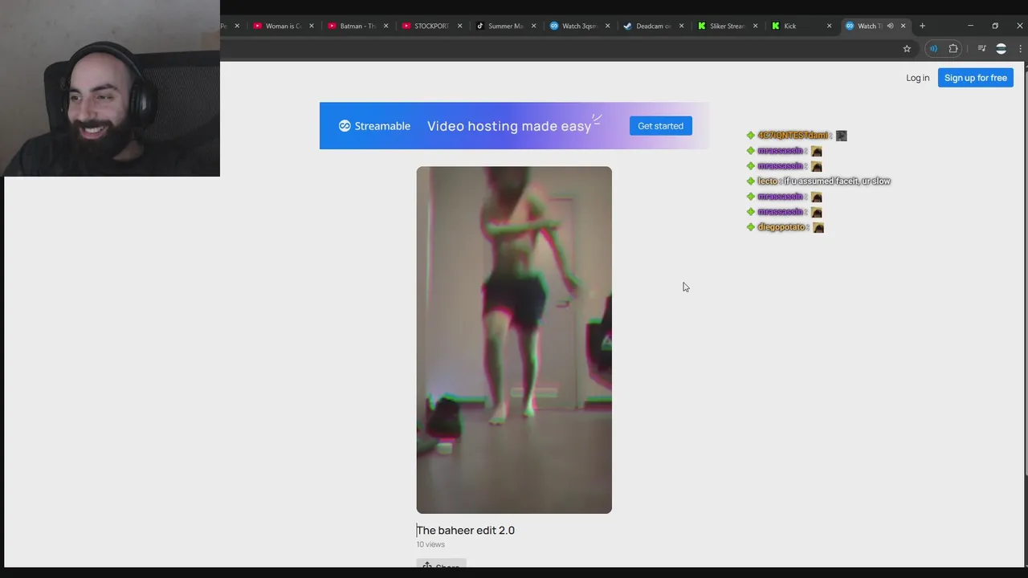The image size is (1028, 578).
Task: Open a new browser tab
Action: pos(922,26)
